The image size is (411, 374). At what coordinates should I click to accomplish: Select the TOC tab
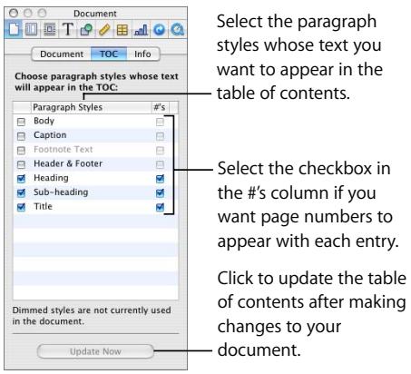tap(109, 54)
